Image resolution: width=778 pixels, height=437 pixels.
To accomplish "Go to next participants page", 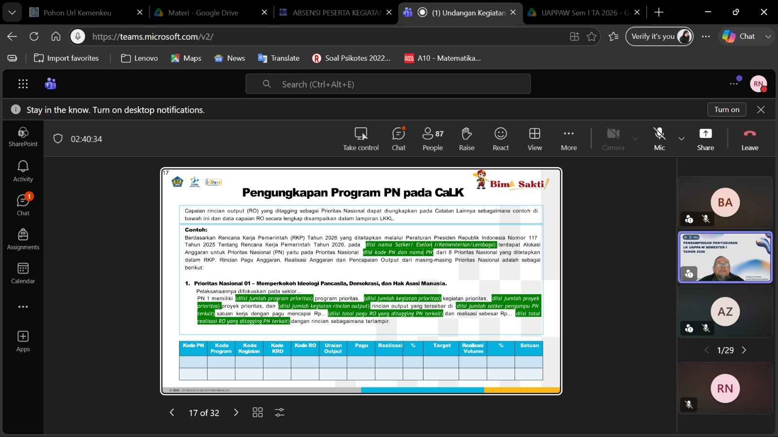I will point(744,350).
